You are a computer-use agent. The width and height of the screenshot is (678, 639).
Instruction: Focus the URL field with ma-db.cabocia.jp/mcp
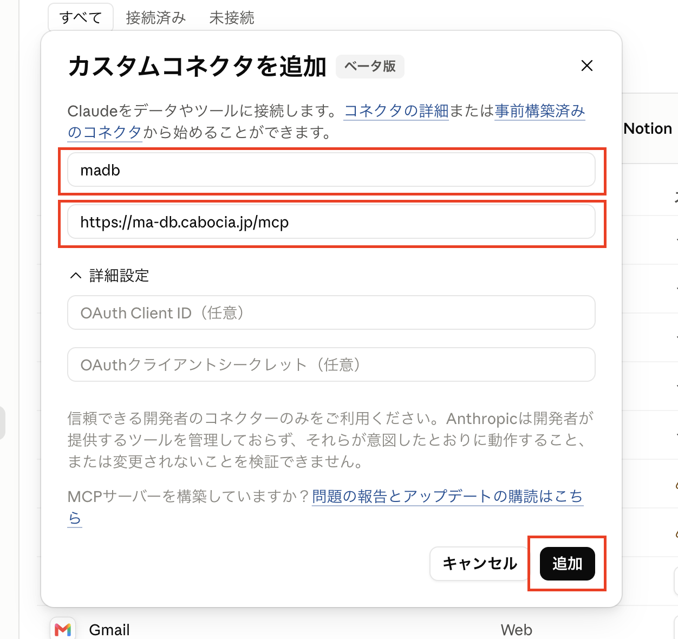[331, 222]
